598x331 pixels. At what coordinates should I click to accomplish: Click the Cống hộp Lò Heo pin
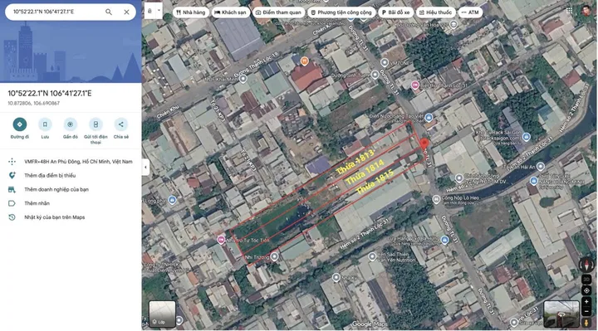pos(436,199)
